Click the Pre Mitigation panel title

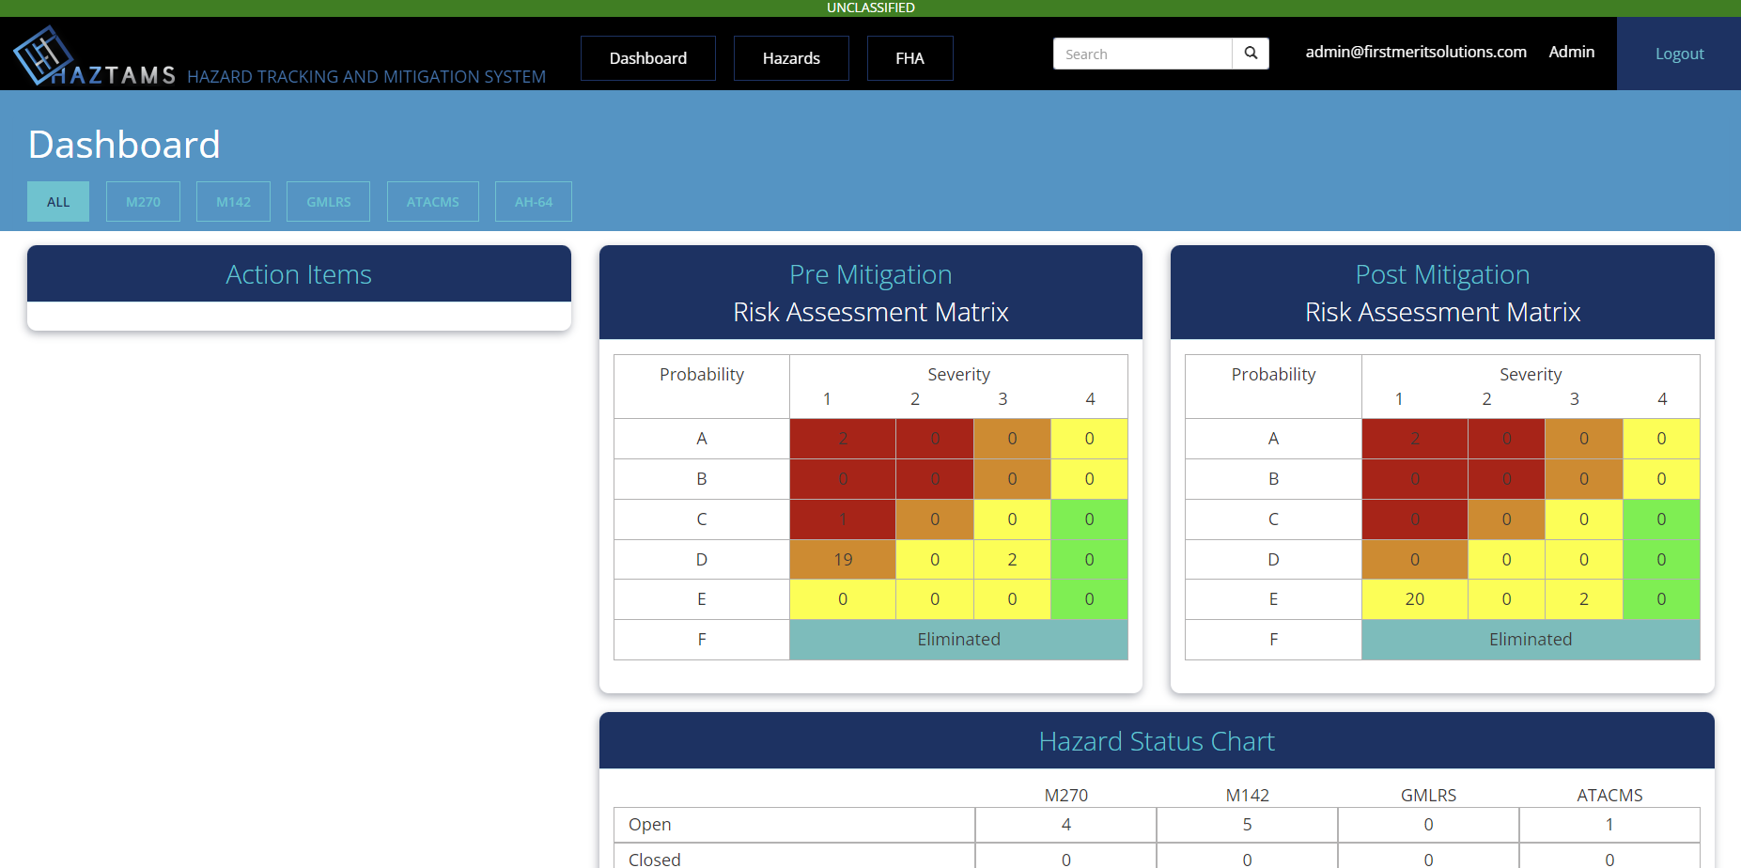871,274
